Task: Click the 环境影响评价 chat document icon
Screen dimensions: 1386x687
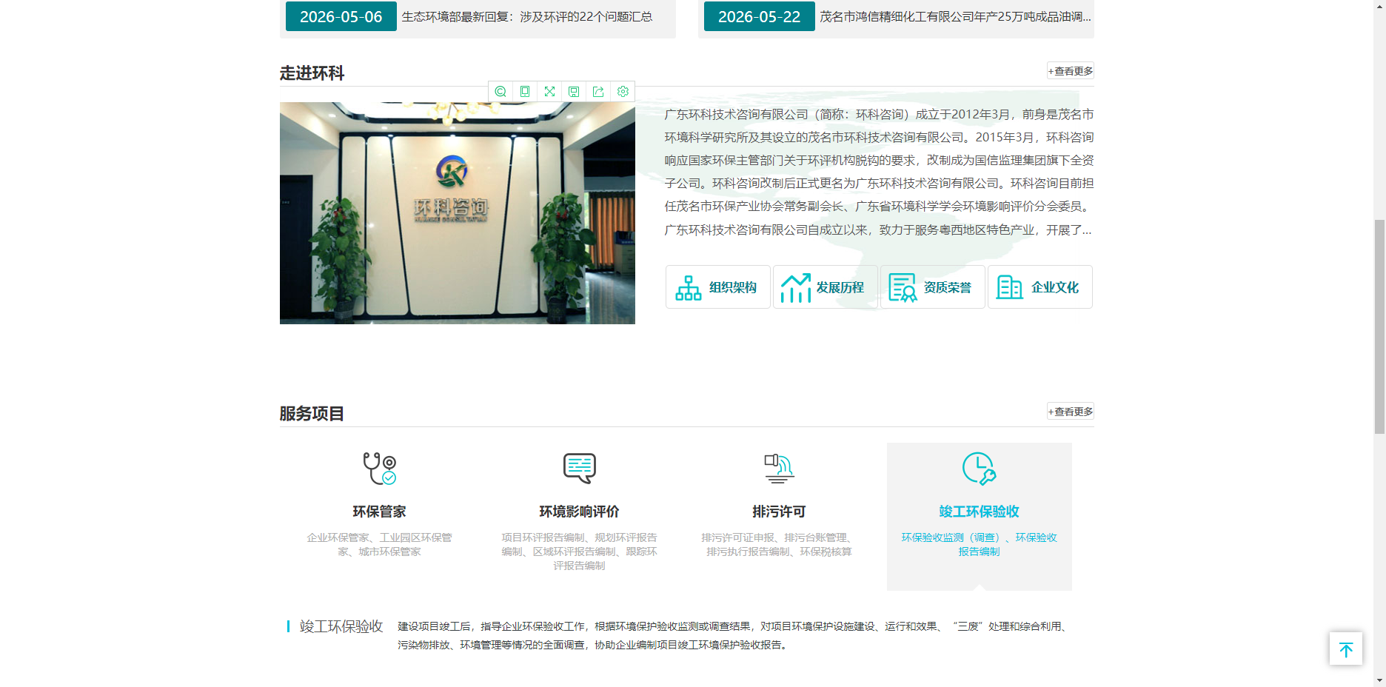Action: pyautogui.click(x=579, y=468)
